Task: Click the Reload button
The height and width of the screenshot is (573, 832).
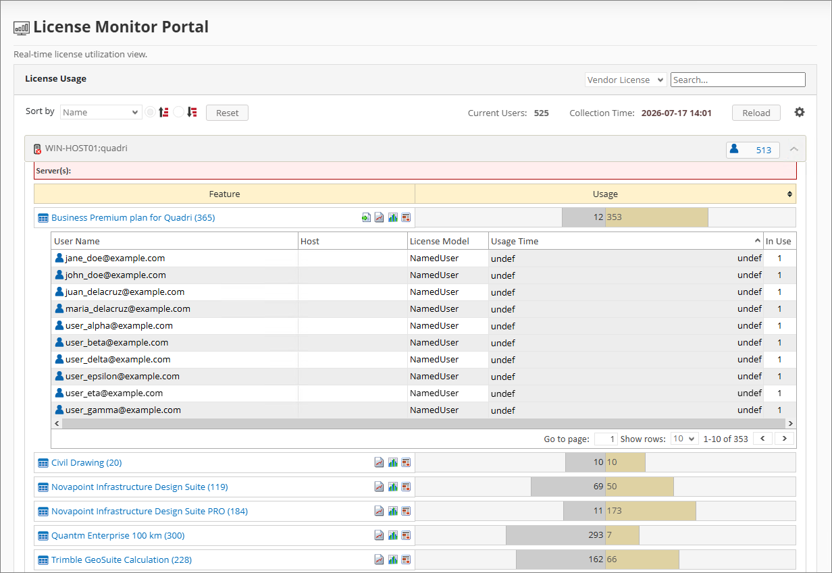Action: pyautogui.click(x=756, y=113)
